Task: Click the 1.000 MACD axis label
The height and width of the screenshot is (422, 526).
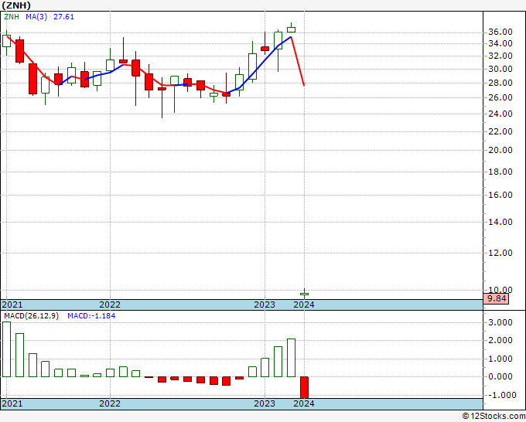Action: coord(500,359)
